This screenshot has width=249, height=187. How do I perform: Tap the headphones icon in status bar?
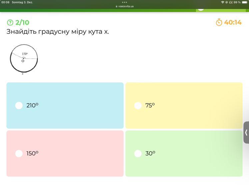(x=230, y=2)
